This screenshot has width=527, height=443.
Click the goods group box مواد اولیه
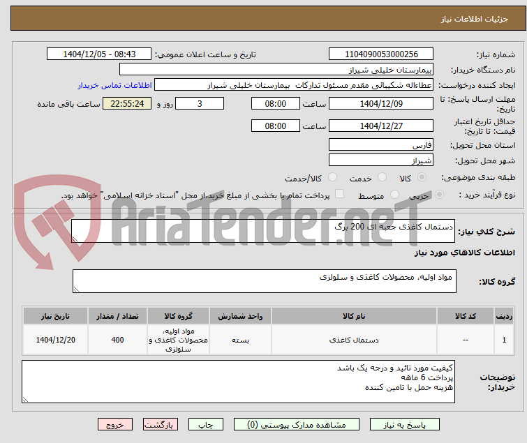265,281
